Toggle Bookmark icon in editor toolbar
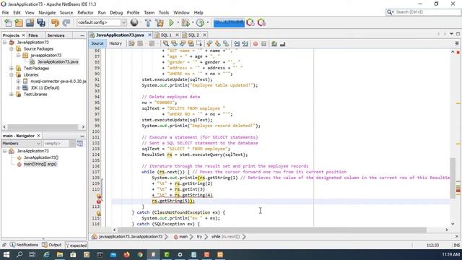The width and height of the screenshot is (462, 260). click(226, 43)
